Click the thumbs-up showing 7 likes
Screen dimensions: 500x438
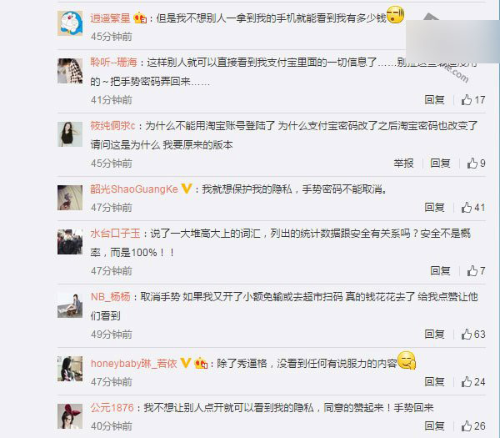tap(477, 270)
